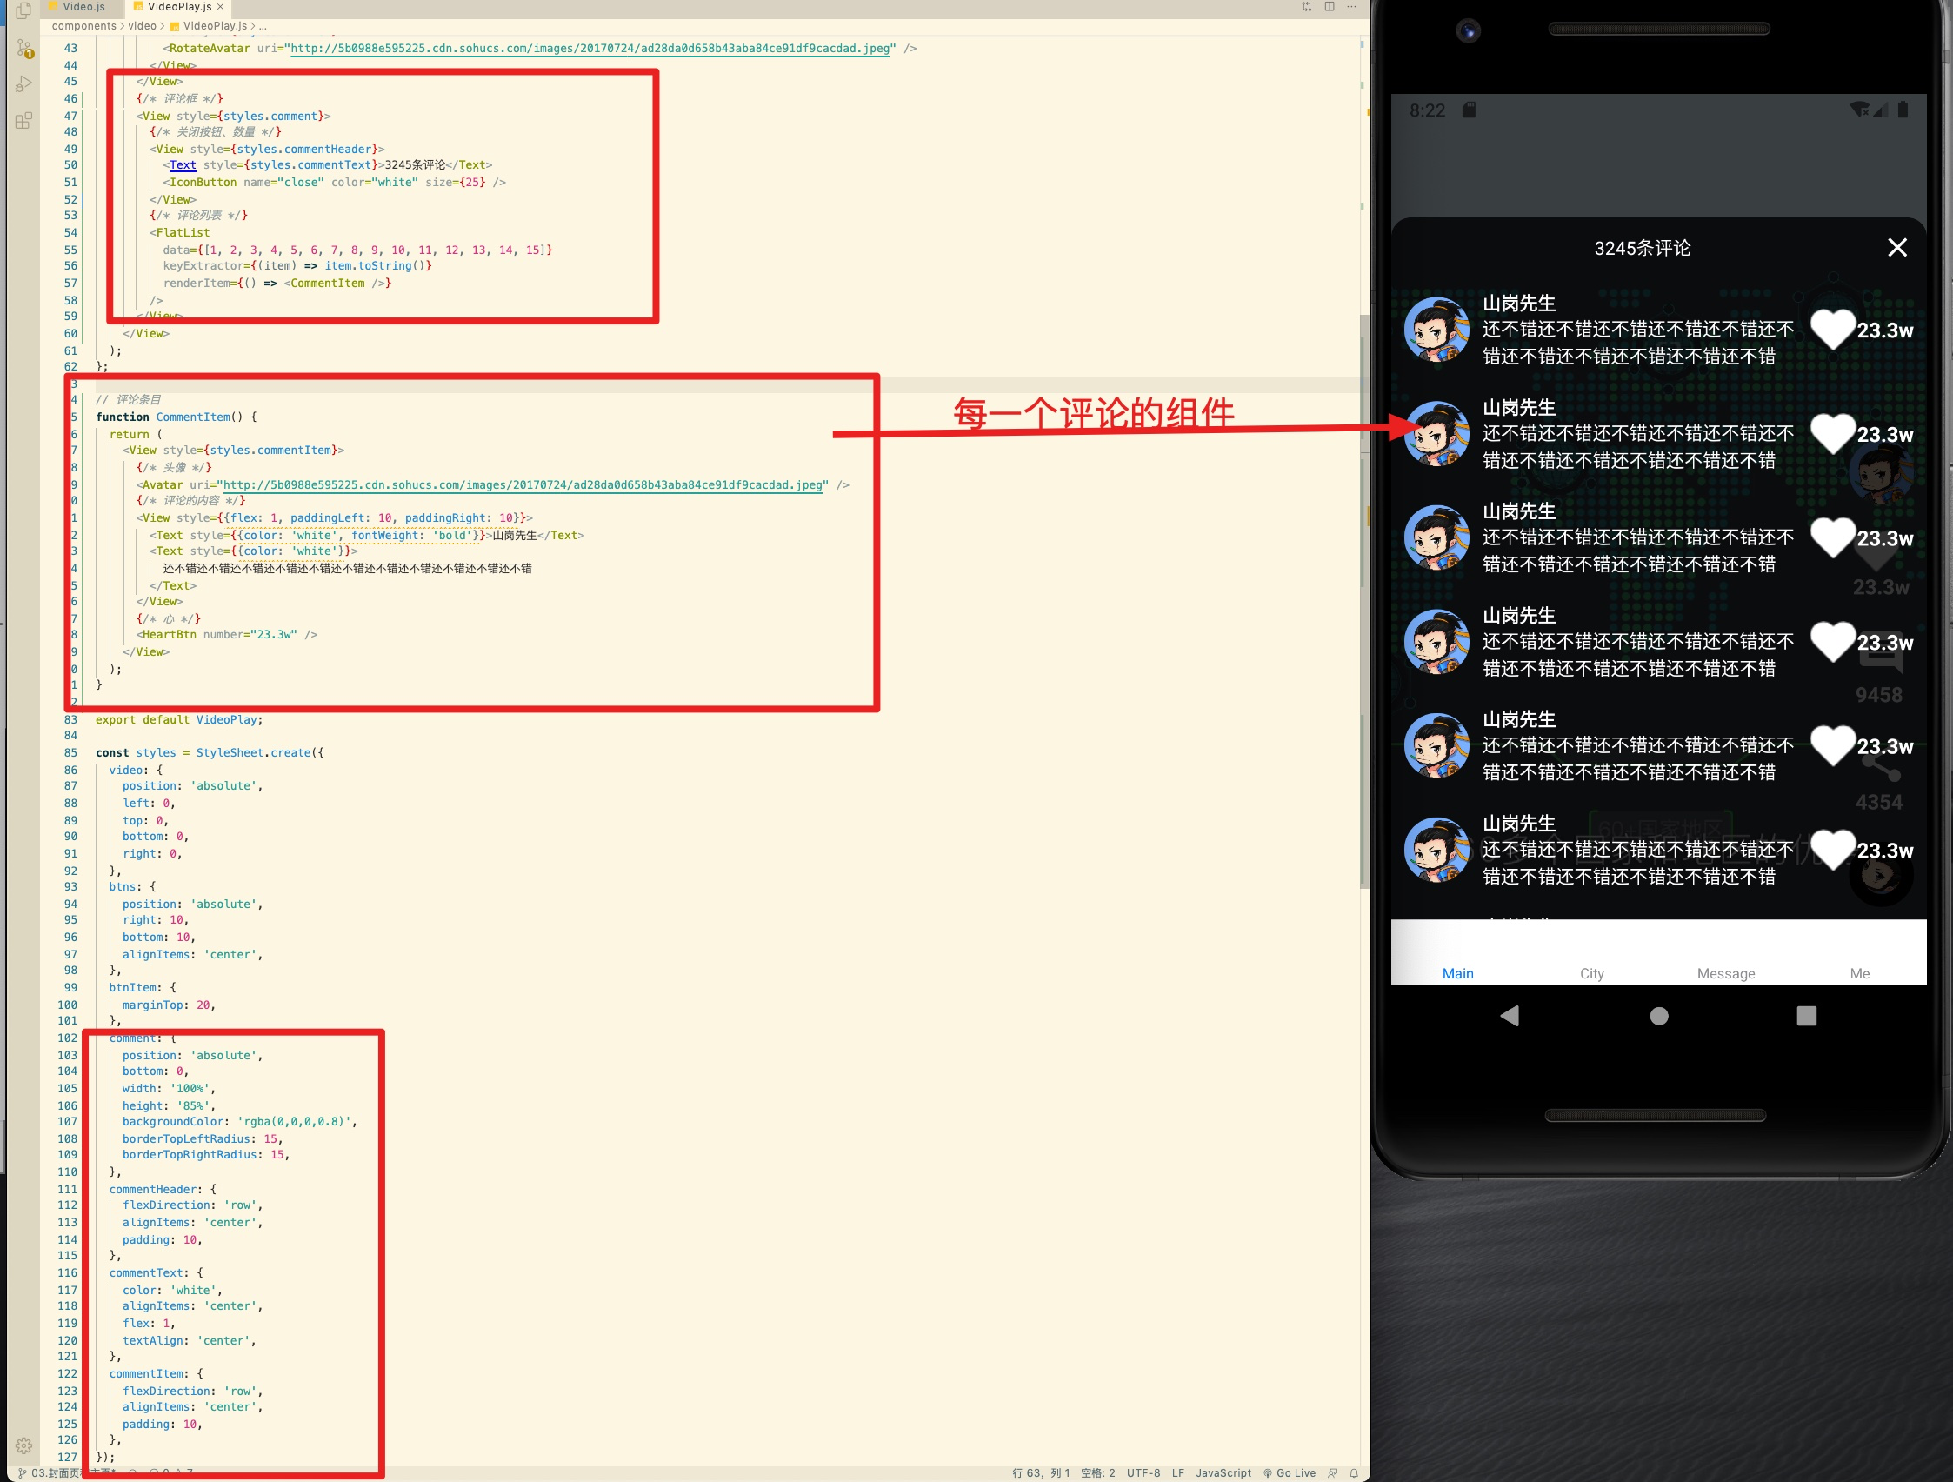Click the 'function CommentItem()' declaration
Image resolution: width=1953 pixels, height=1482 pixels.
pyautogui.click(x=176, y=417)
